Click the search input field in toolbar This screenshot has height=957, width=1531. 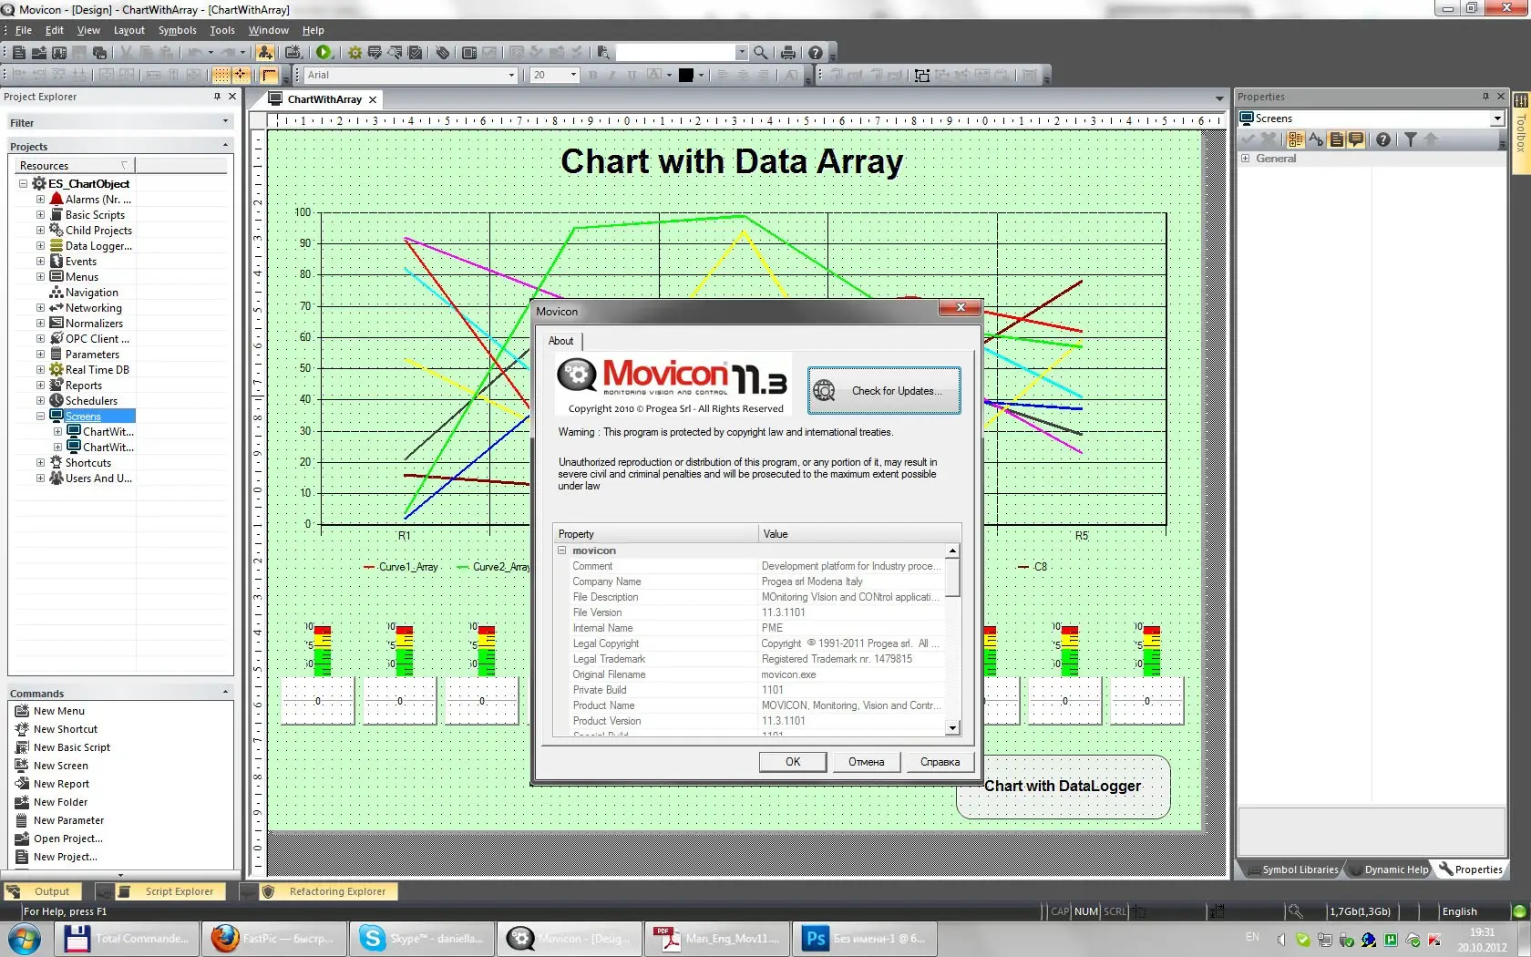[x=675, y=53]
